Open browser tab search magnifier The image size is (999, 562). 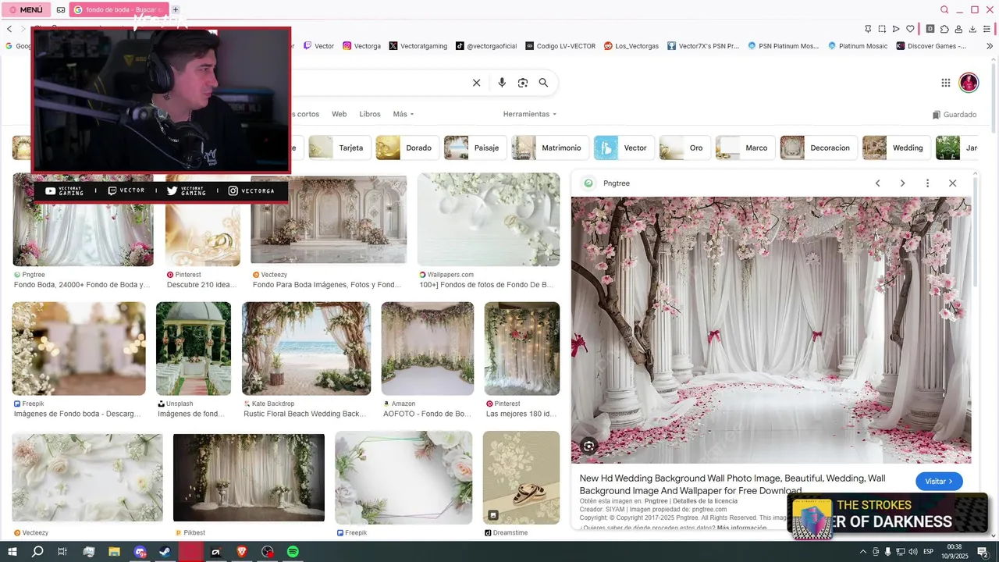(x=944, y=9)
